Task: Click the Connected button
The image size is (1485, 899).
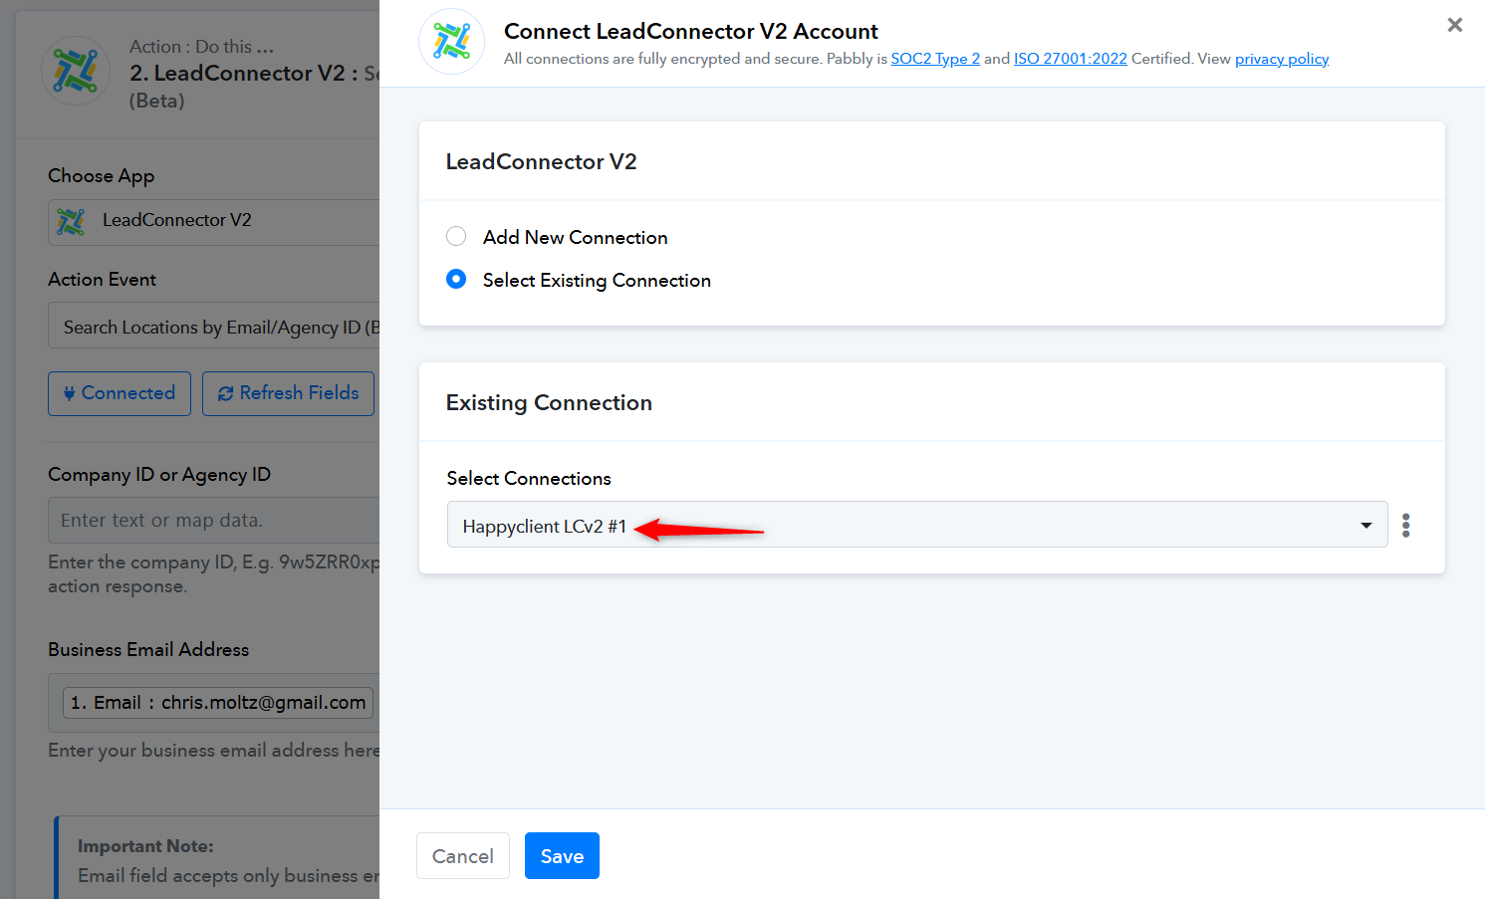Action: coord(120,393)
